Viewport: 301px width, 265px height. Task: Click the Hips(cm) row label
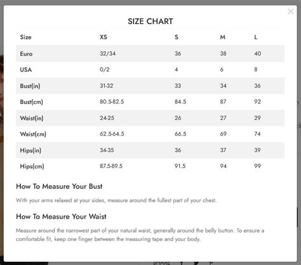(32, 167)
